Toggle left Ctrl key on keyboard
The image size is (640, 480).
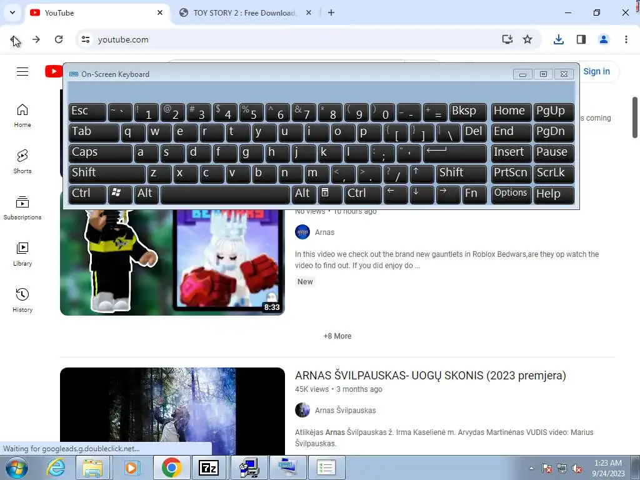(87, 194)
